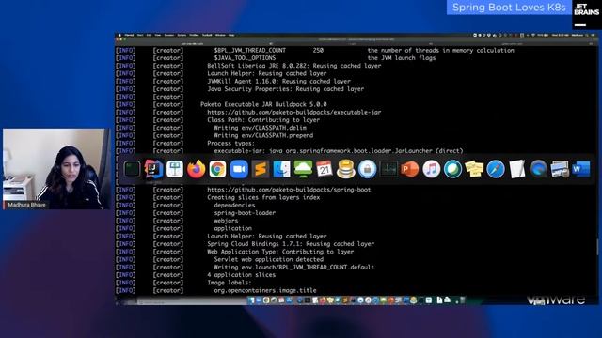Open Stickies from the Dock
This screenshot has width=602, height=338.
[x=474, y=169]
